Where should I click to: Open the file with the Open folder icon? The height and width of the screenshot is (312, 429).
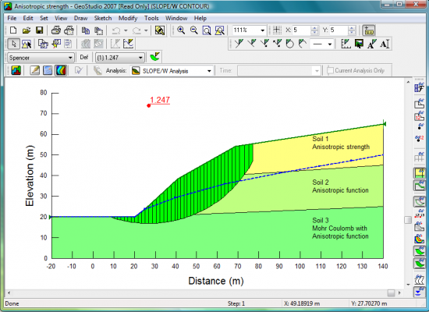27,30
